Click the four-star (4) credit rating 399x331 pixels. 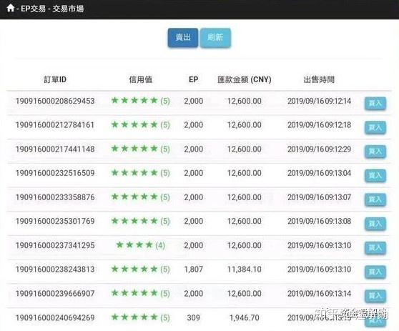click(x=140, y=245)
